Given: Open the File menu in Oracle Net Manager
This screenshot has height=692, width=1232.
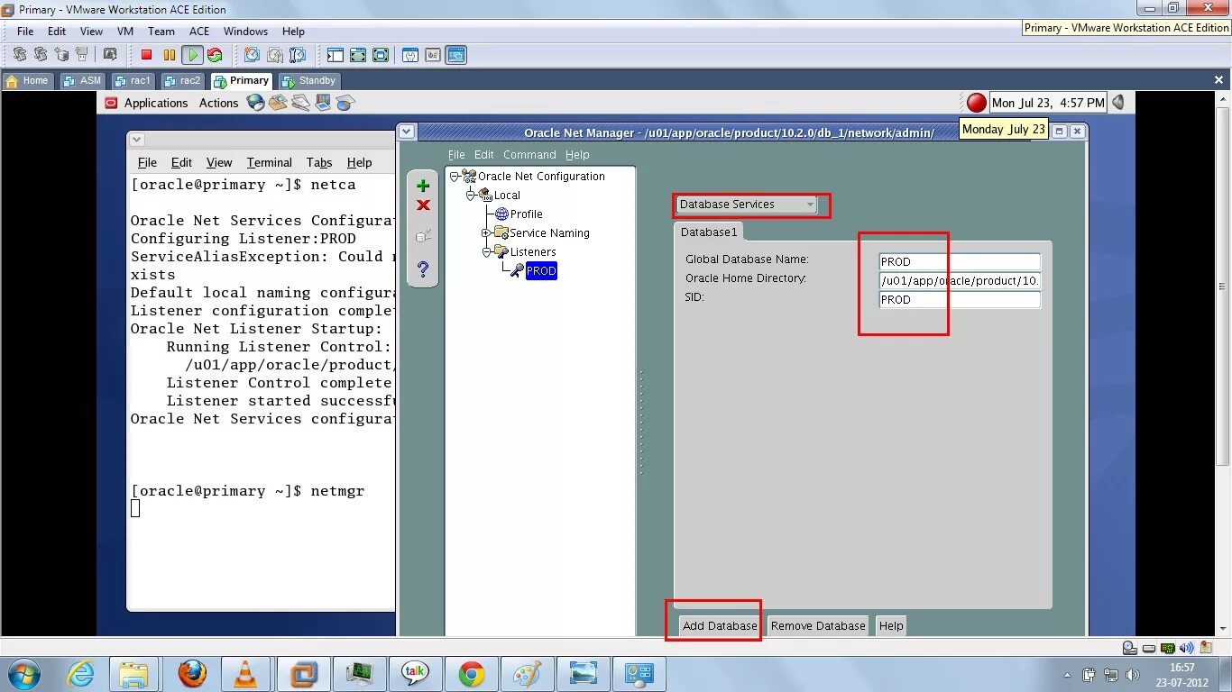Looking at the screenshot, I should coord(456,155).
